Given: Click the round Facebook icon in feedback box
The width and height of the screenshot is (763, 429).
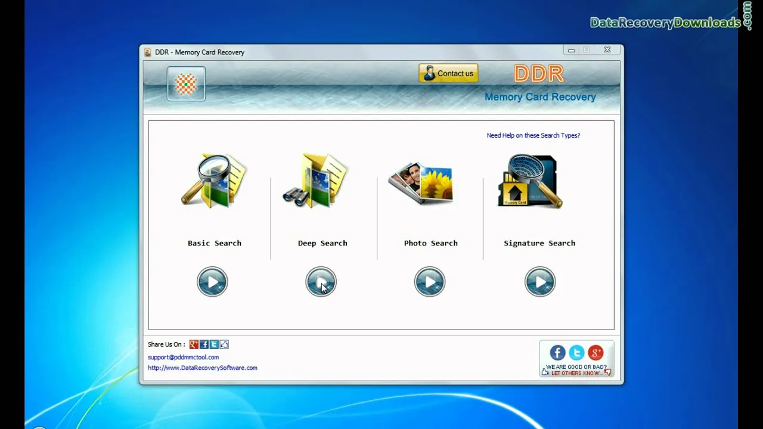Looking at the screenshot, I should coord(557,353).
